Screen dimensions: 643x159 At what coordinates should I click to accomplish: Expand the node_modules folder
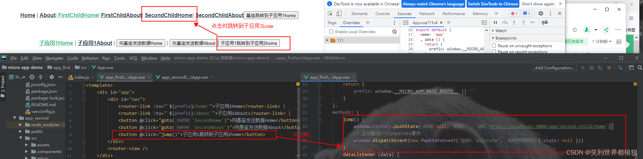(20, 125)
